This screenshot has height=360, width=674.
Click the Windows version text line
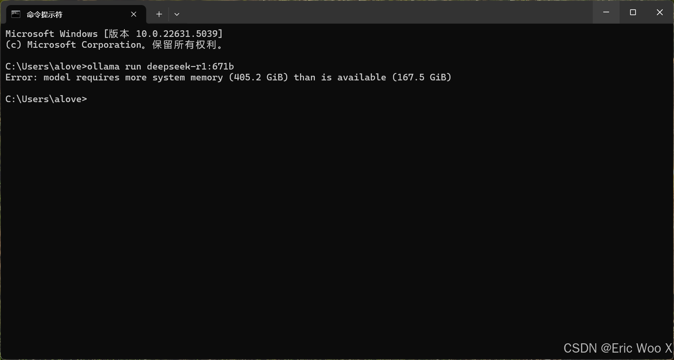pyautogui.click(x=114, y=33)
